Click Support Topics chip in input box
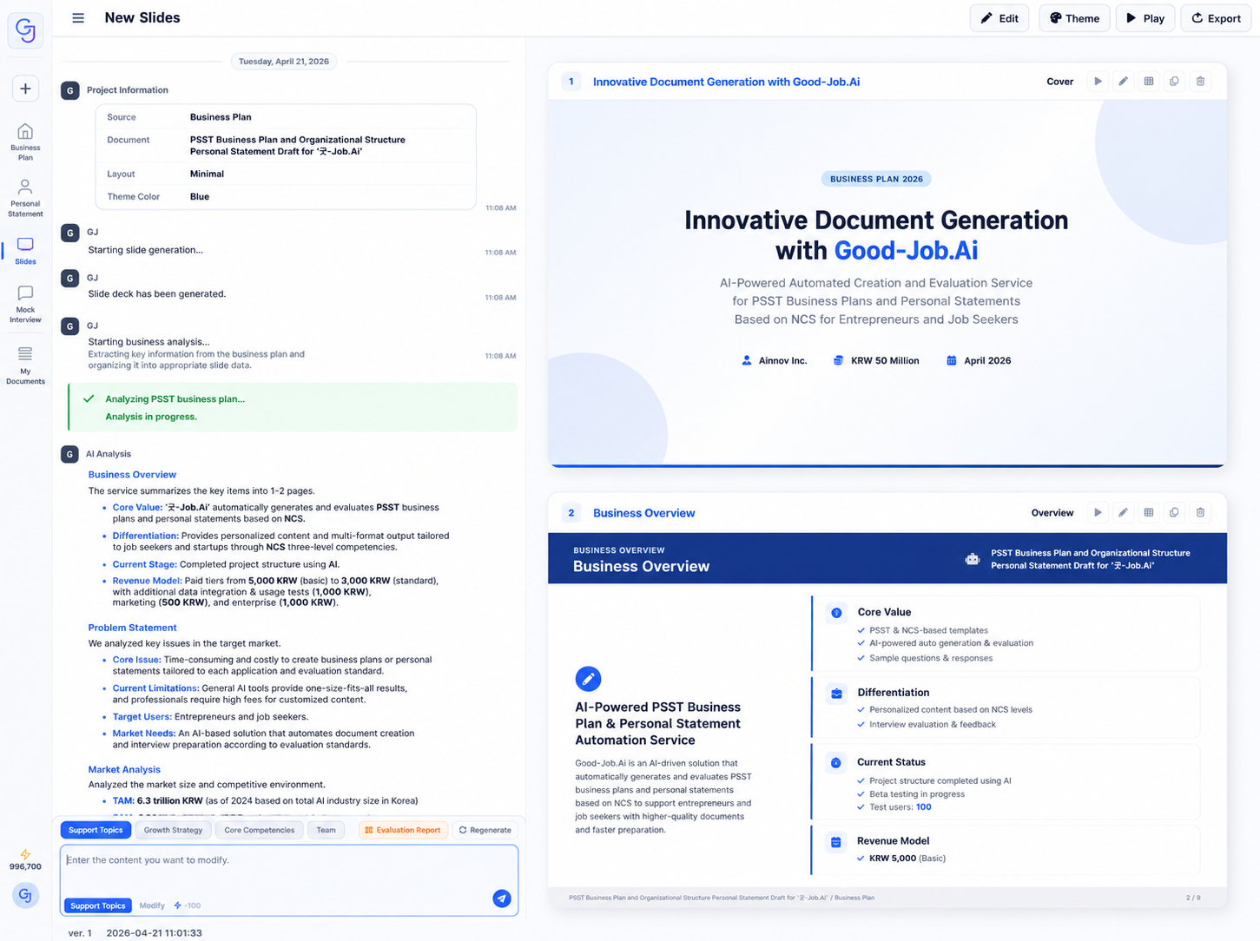1260x941 pixels. point(97,905)
